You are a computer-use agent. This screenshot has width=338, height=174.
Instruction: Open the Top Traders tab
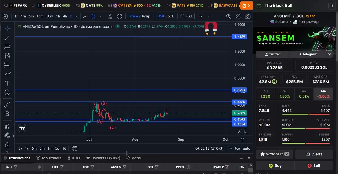click(x=48, y=158)
